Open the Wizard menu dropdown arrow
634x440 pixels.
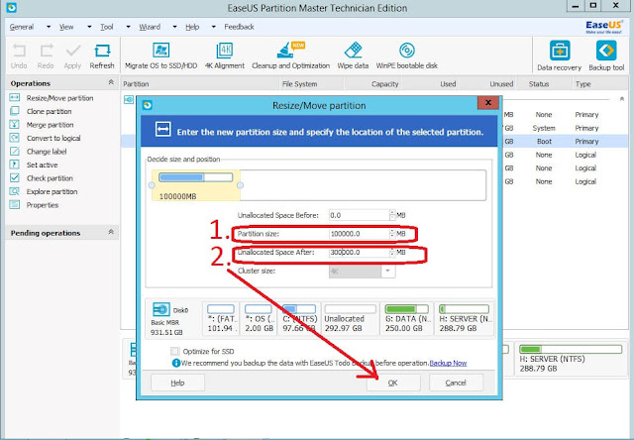click(x=174, y=27)
